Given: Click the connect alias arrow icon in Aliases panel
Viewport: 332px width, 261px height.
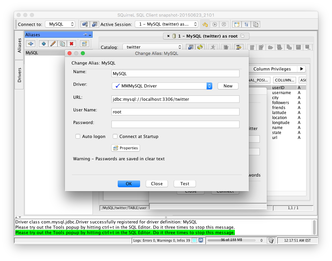Looking at the screenshot, I should pos(31,44).
